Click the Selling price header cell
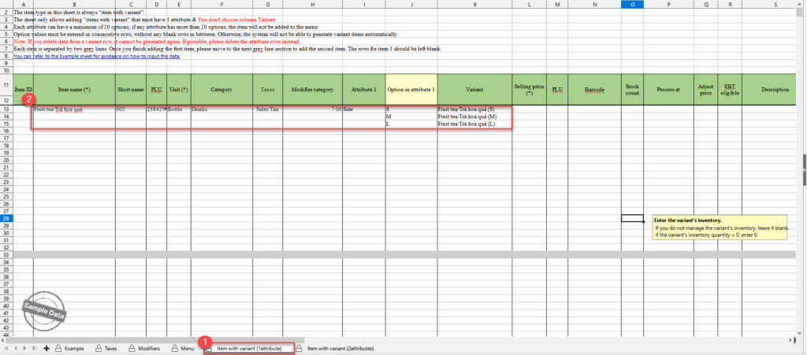 tap(529, 90)
